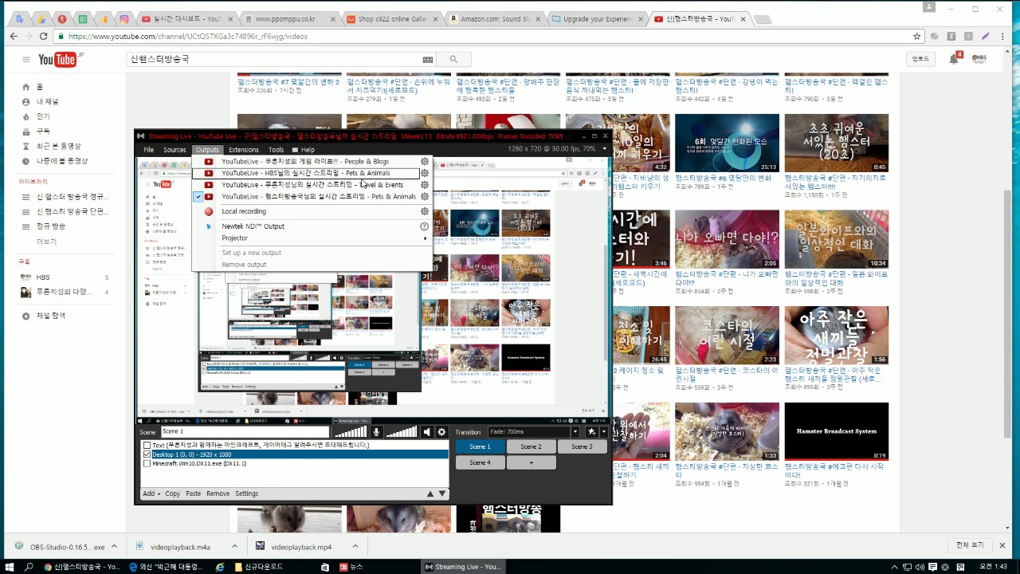Open options for OBS-Studio download item
Viewport: 1020px width, 574px height.
[x=114, y=547]
